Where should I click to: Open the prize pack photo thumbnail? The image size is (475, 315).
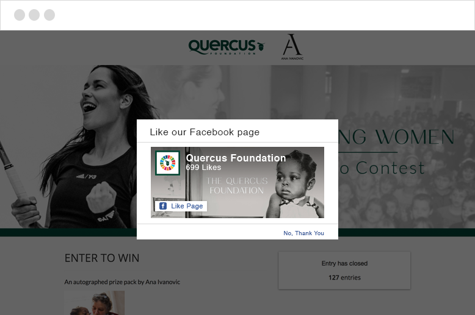95,303
